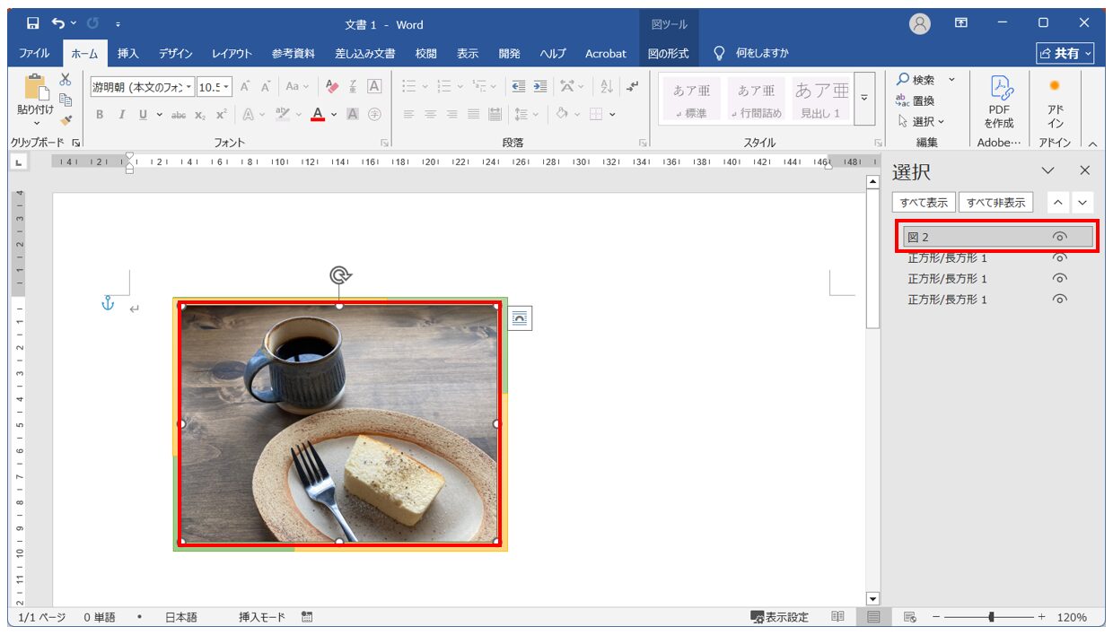Open selection pane options chevron
The width and height of the screenshot is (1113, 635).
coord(1047,170)
